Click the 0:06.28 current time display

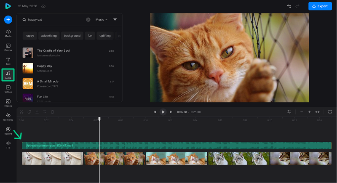[x=182, y=112]
